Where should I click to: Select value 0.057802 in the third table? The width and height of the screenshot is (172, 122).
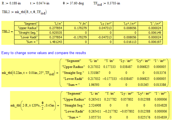pyautogui.click(x=127, y=99)
